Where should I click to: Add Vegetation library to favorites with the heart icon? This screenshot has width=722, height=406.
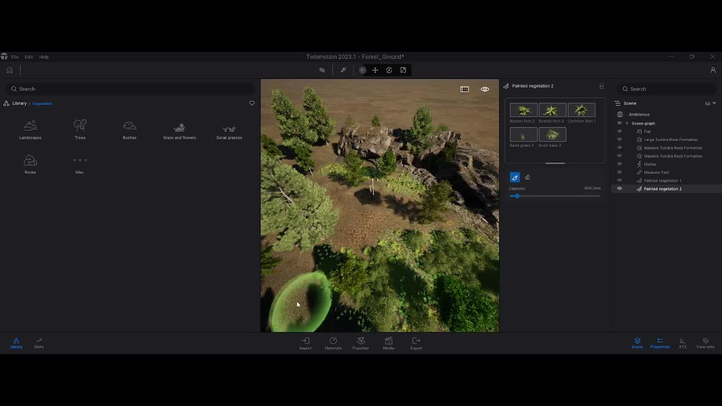pyautogui.click(x=252, y=103)
